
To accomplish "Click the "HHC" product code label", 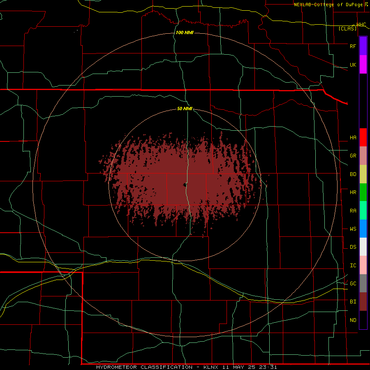I will tap(361, 24).
